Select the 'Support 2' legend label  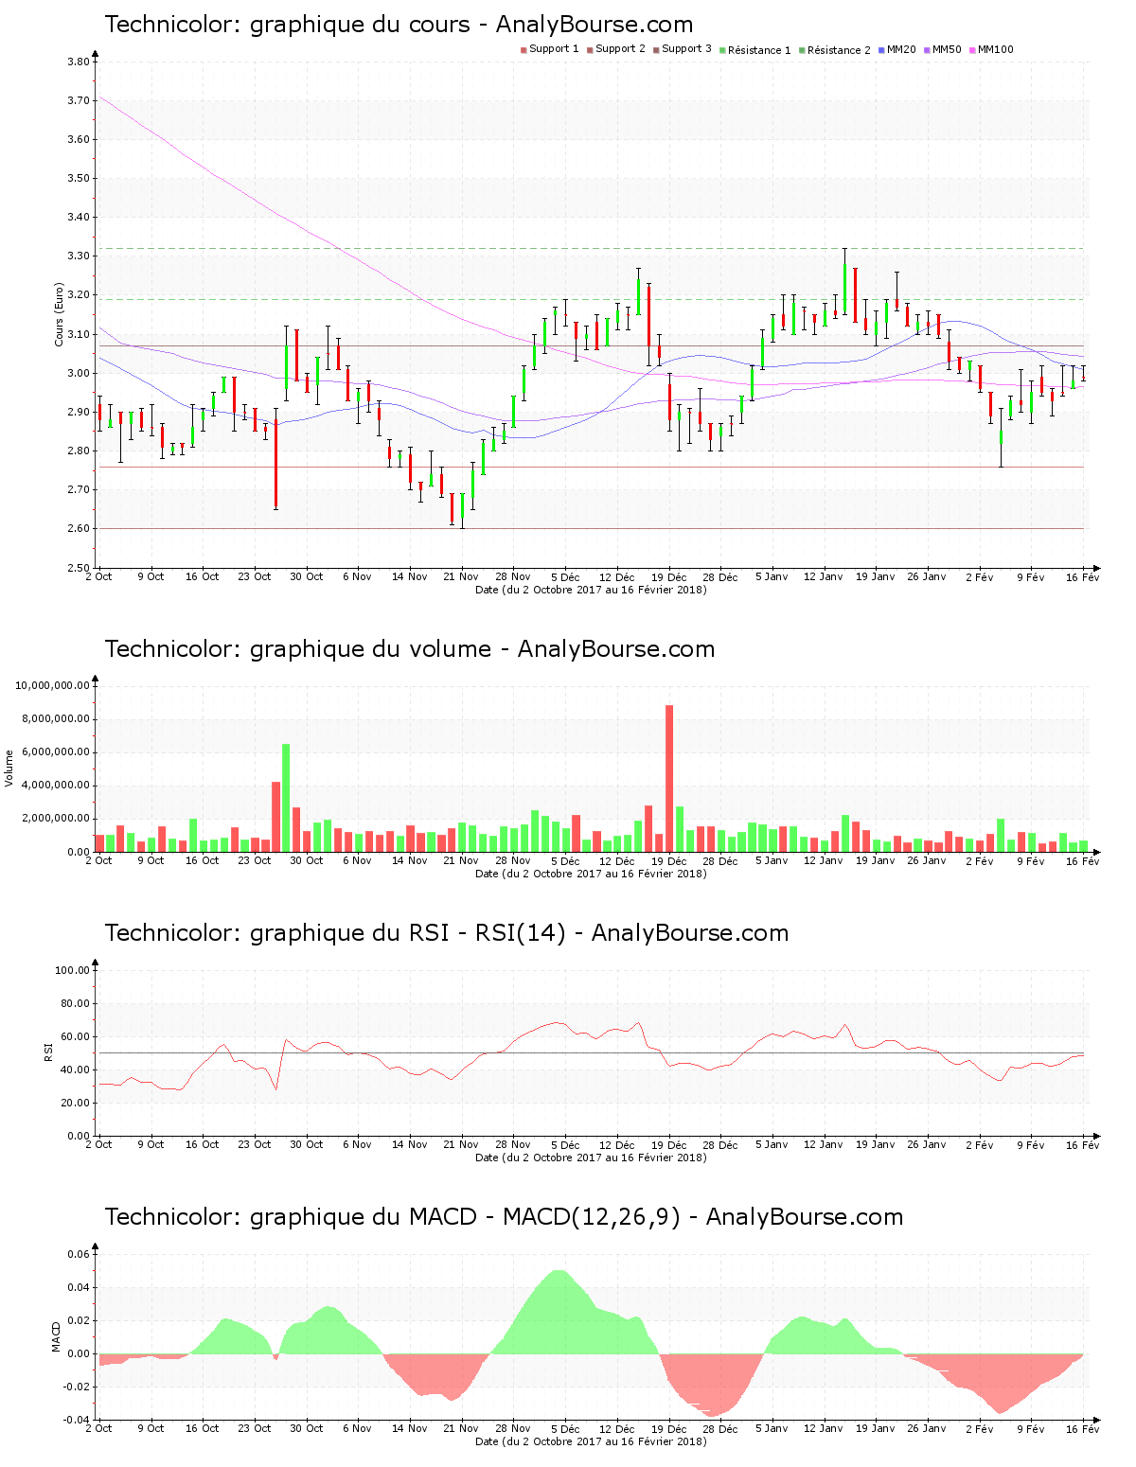[x=620, y=49]
